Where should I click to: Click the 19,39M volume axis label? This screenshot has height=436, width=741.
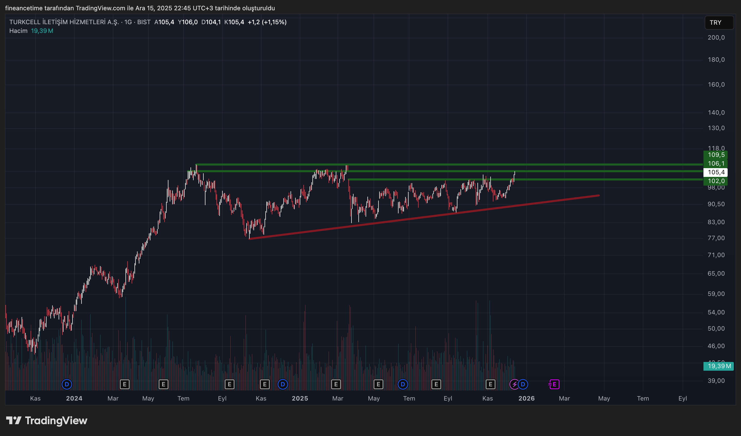click(x=719, y=366)
